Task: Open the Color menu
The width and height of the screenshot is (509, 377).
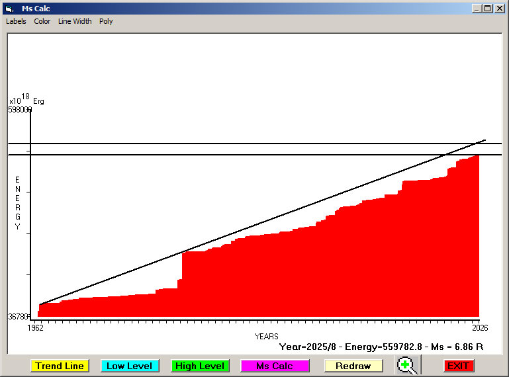Action: click(x=42, y=21)
